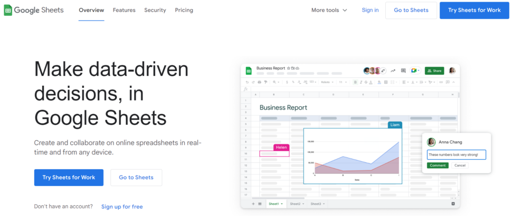Switch to Sheet2 tab
The width and height of the screenshot is (512, 218).
[297, 204]
